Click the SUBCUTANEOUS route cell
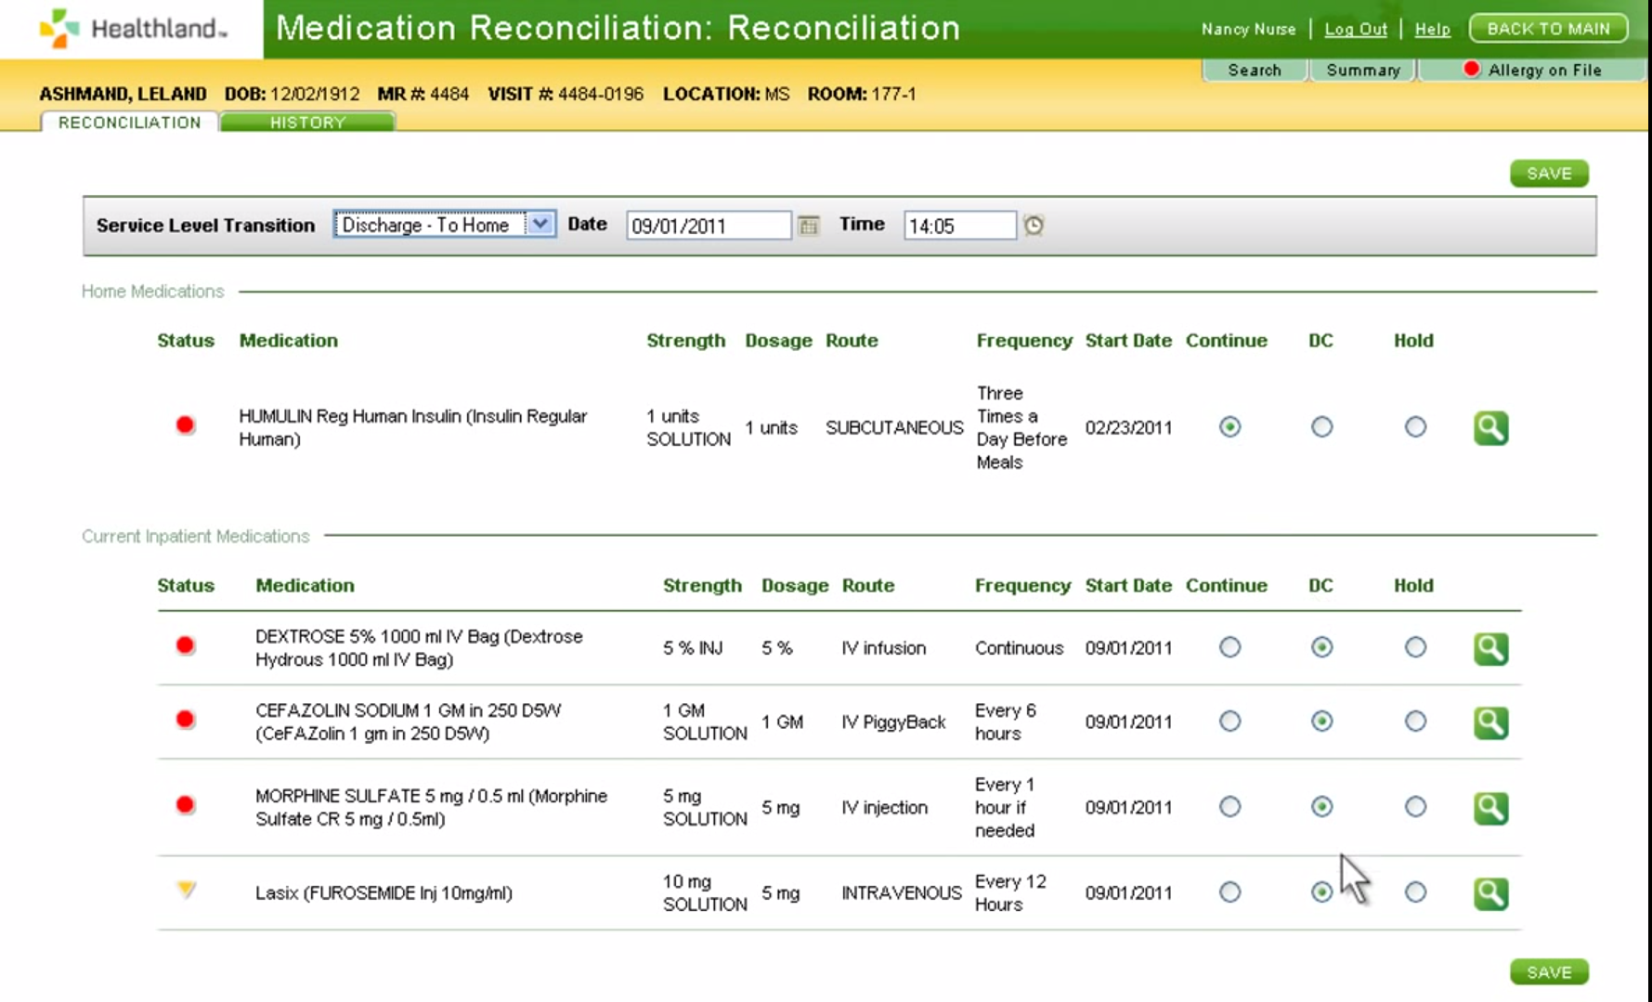Viewport: 1652px width, 1002px height. click(x=894, y=427)
